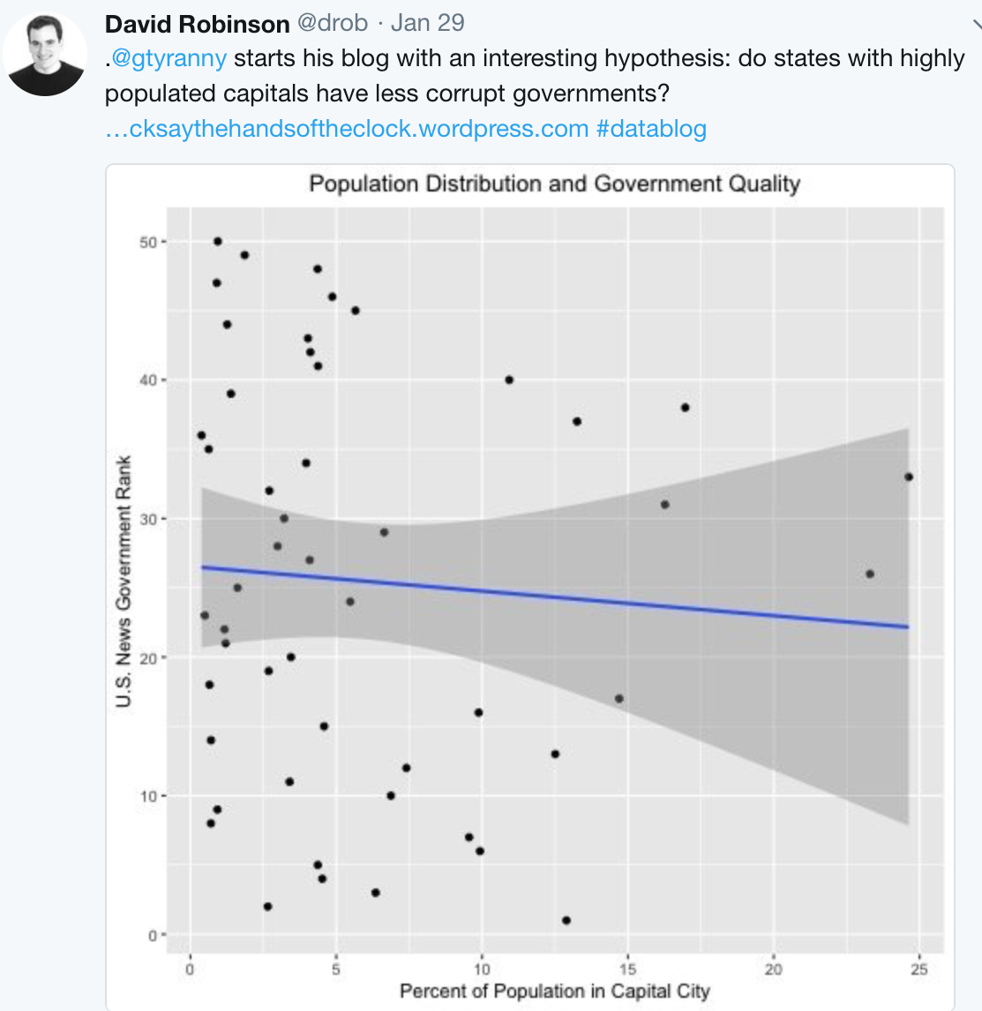
Task: Click the x-axis label Percent of Population
Action: [x=554, y=991]
